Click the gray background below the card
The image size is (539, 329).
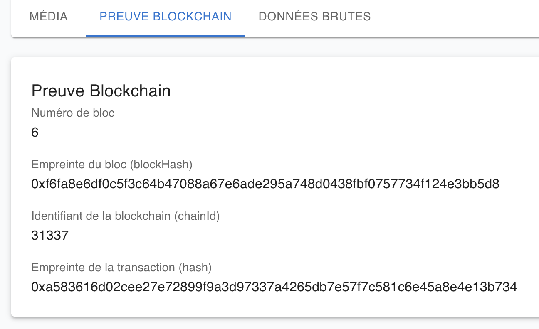pyautogui.click(x=269, y=324)
